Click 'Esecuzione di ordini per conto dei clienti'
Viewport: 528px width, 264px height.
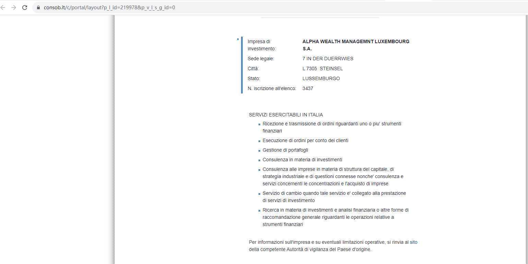click(305, 140)
